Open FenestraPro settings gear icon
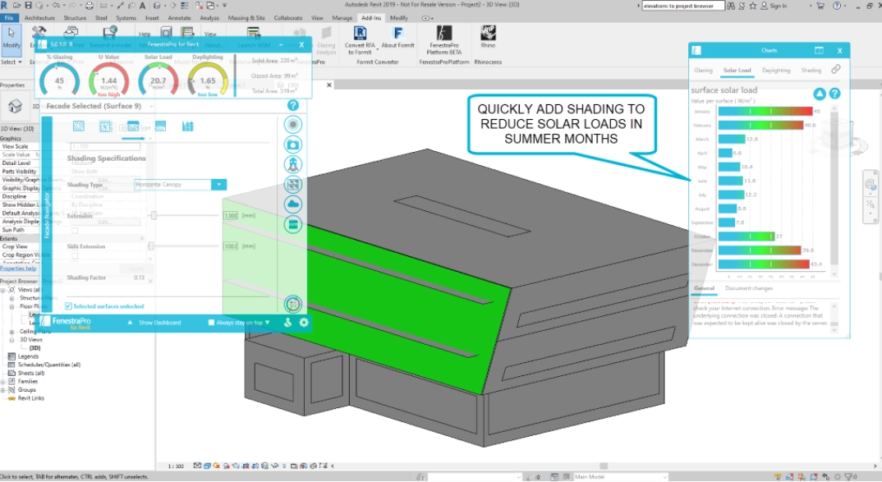Screen dimensions: 882x482 [304, 322]
